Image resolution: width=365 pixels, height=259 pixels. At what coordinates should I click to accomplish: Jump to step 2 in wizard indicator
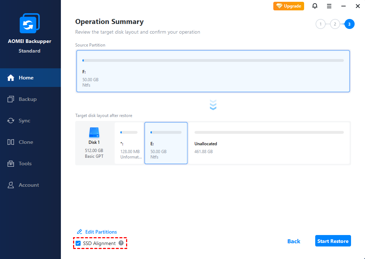coord(335,24)
